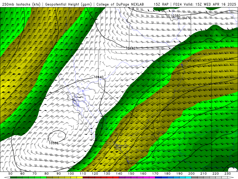This screenshot has height=179, width=238.
Task: Click the blue segment of the isotach color bar
Action: click(x=173, y=178)
